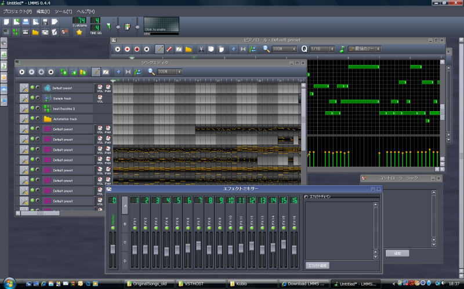Image resolution: width=464 pixels, height=289 pixels.
Task: Show the Controller Rack icon in main toolbar
Action: click(x=64, y=32)
